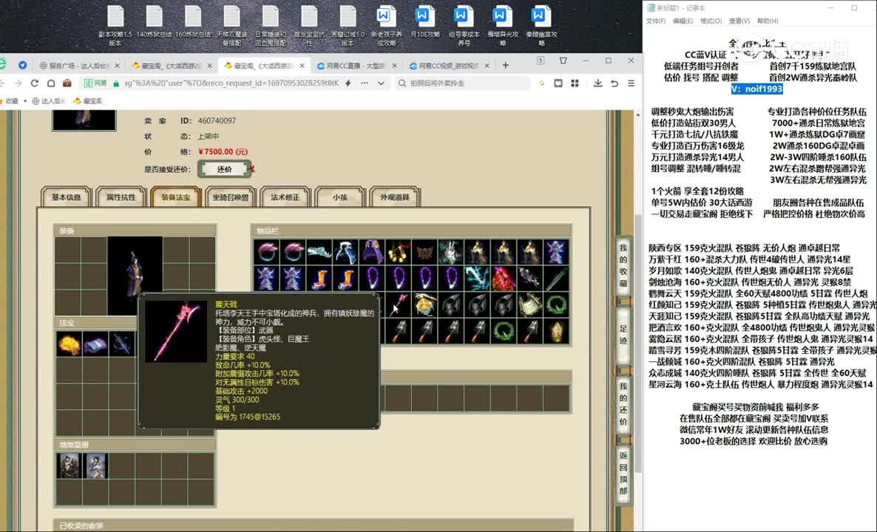Open a new browser tab with plus button
877x532 pixels.
click(506, 65)
